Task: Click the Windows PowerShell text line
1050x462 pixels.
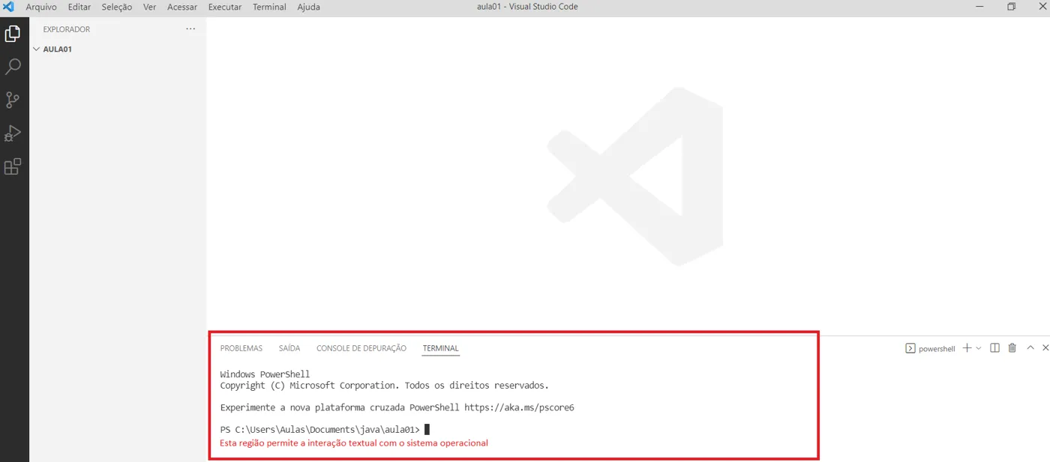Action: click(265, 374)
